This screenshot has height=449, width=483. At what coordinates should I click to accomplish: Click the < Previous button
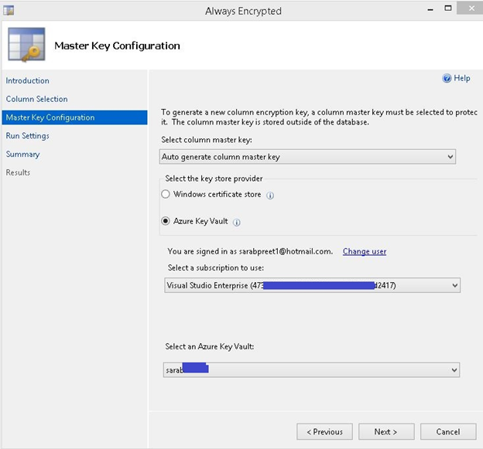click(x=324, y=432)
